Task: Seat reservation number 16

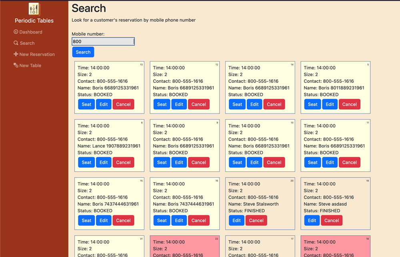Action: (162, 220)
